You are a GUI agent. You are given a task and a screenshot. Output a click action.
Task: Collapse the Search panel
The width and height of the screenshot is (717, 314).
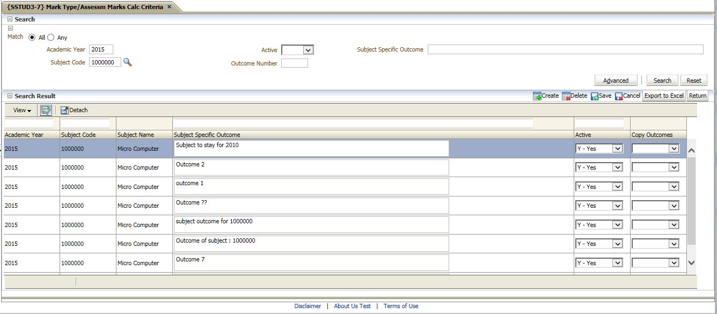click(x=10, y=19)
